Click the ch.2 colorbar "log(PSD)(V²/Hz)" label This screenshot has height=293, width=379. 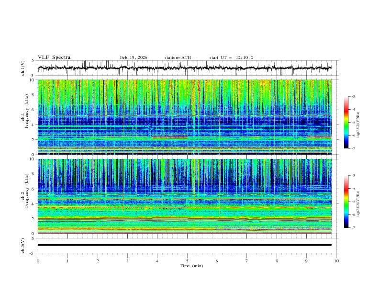pyautogui.click(x=358, y=204)
